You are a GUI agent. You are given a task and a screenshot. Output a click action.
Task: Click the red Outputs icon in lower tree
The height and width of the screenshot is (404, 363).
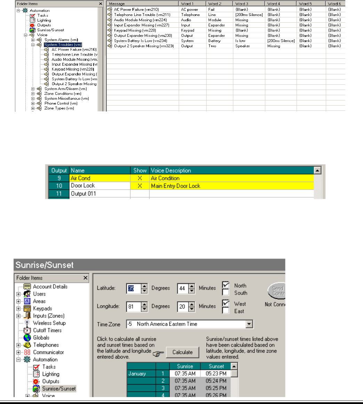pyautogui.click(x=36, y=381)
